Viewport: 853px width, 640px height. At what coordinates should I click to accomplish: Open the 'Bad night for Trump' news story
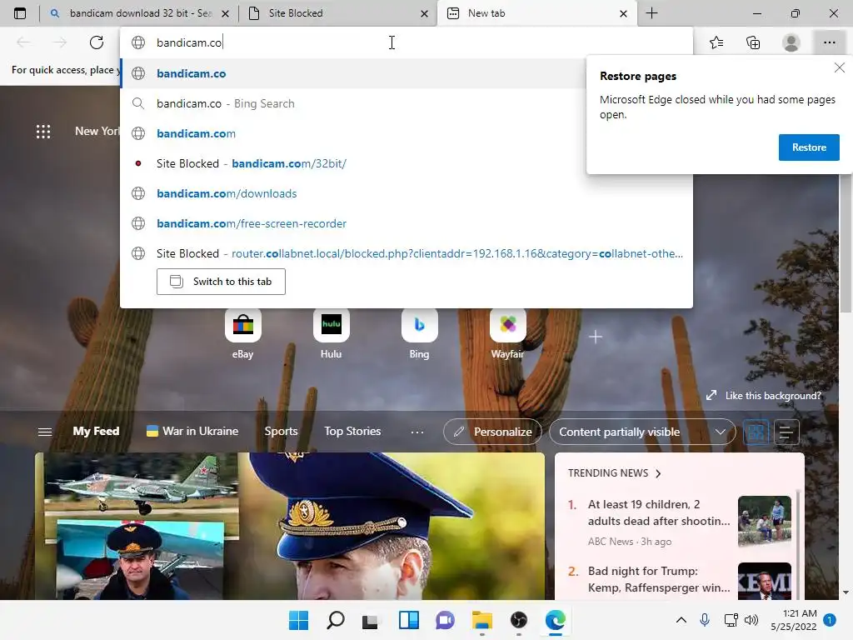click(x=659, y=579)
